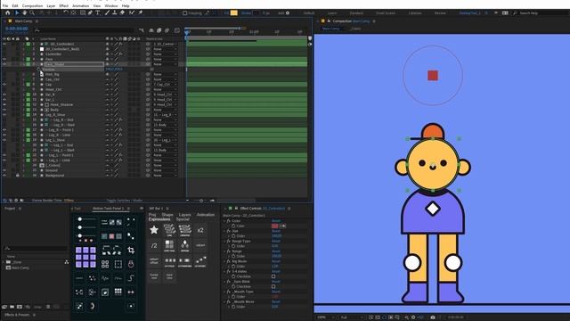The image size is (570, 321).
Task: Switch to the Layers tab in MF Bar
Action: click(x=185, y=215)
